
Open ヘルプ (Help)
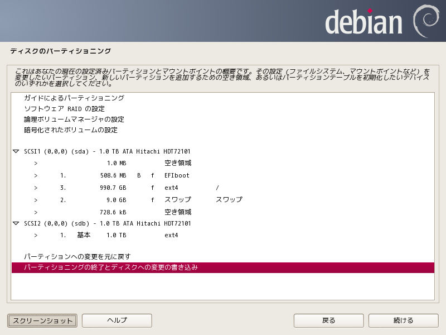[x=117, y=320]
